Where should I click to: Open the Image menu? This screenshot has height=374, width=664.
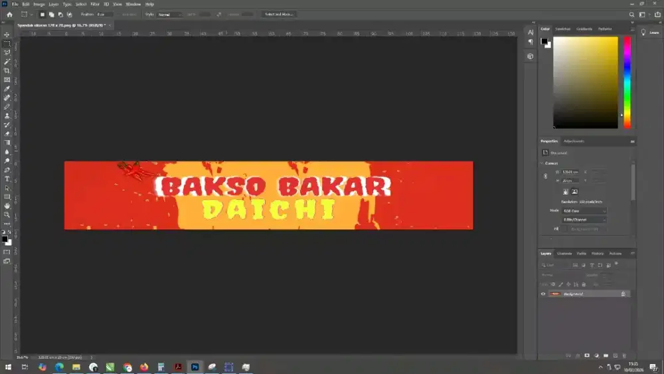39,4
